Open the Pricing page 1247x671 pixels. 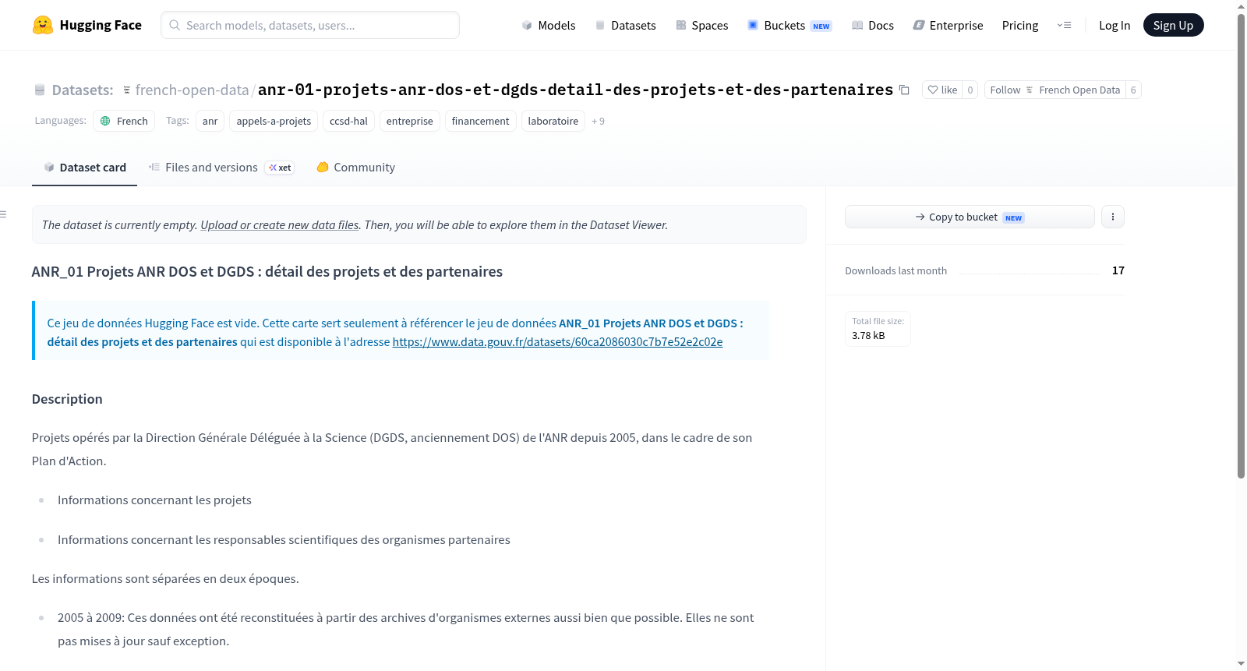click(1020, 25)
